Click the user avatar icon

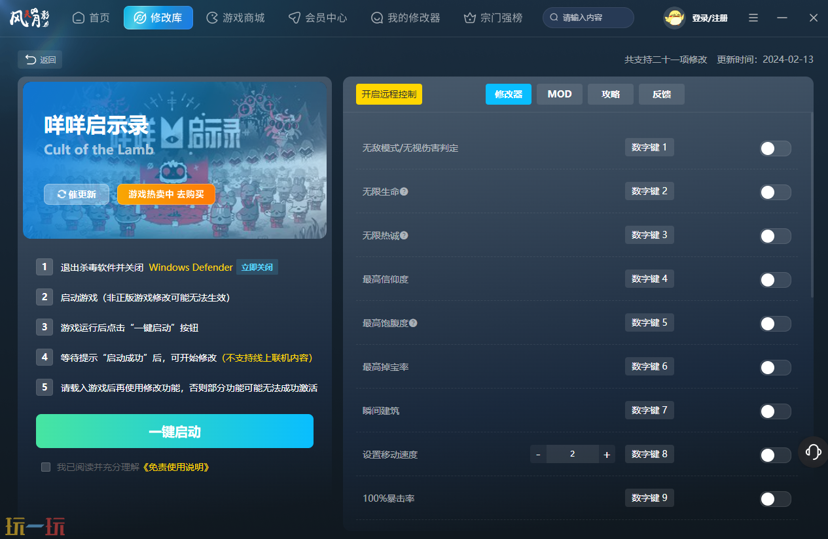click(674, 18)
